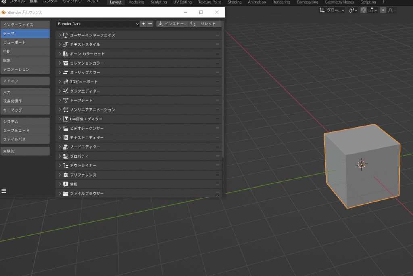Image resolution: width=413 pixels, height=276 pixels.
Task: Install a theme with the インストール button
Action: pyautogui.click(x=171, y=23)
